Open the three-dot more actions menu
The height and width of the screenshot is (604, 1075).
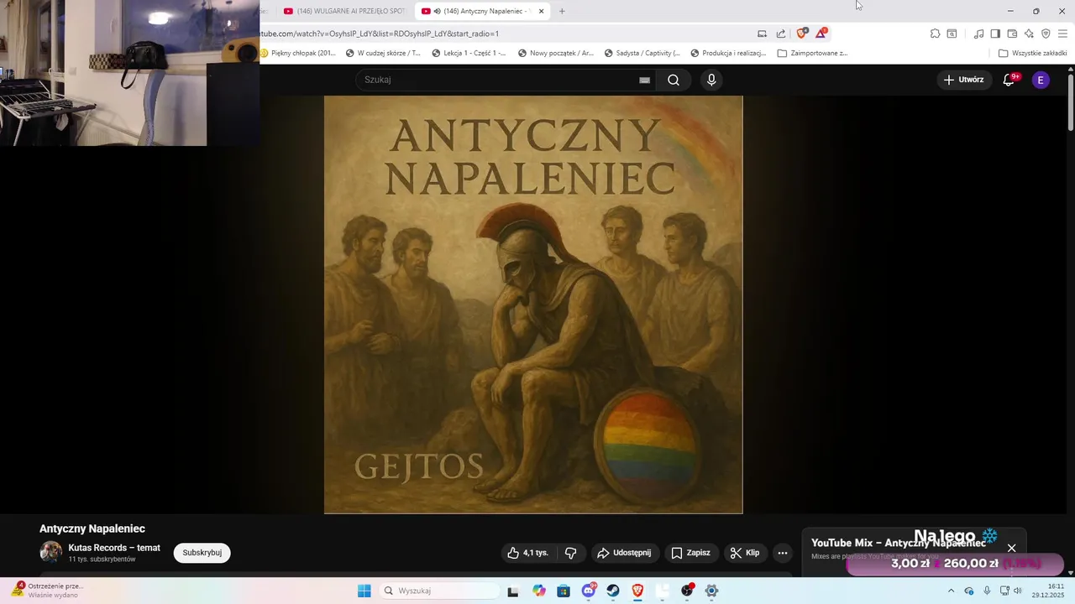pos(783,553)
